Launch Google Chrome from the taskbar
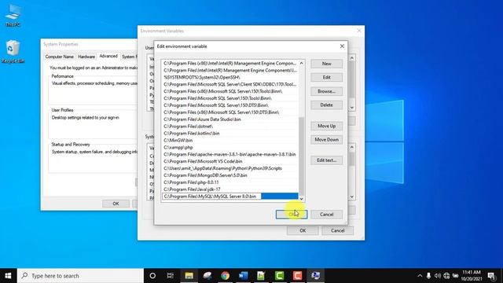 tap(226, 276)
